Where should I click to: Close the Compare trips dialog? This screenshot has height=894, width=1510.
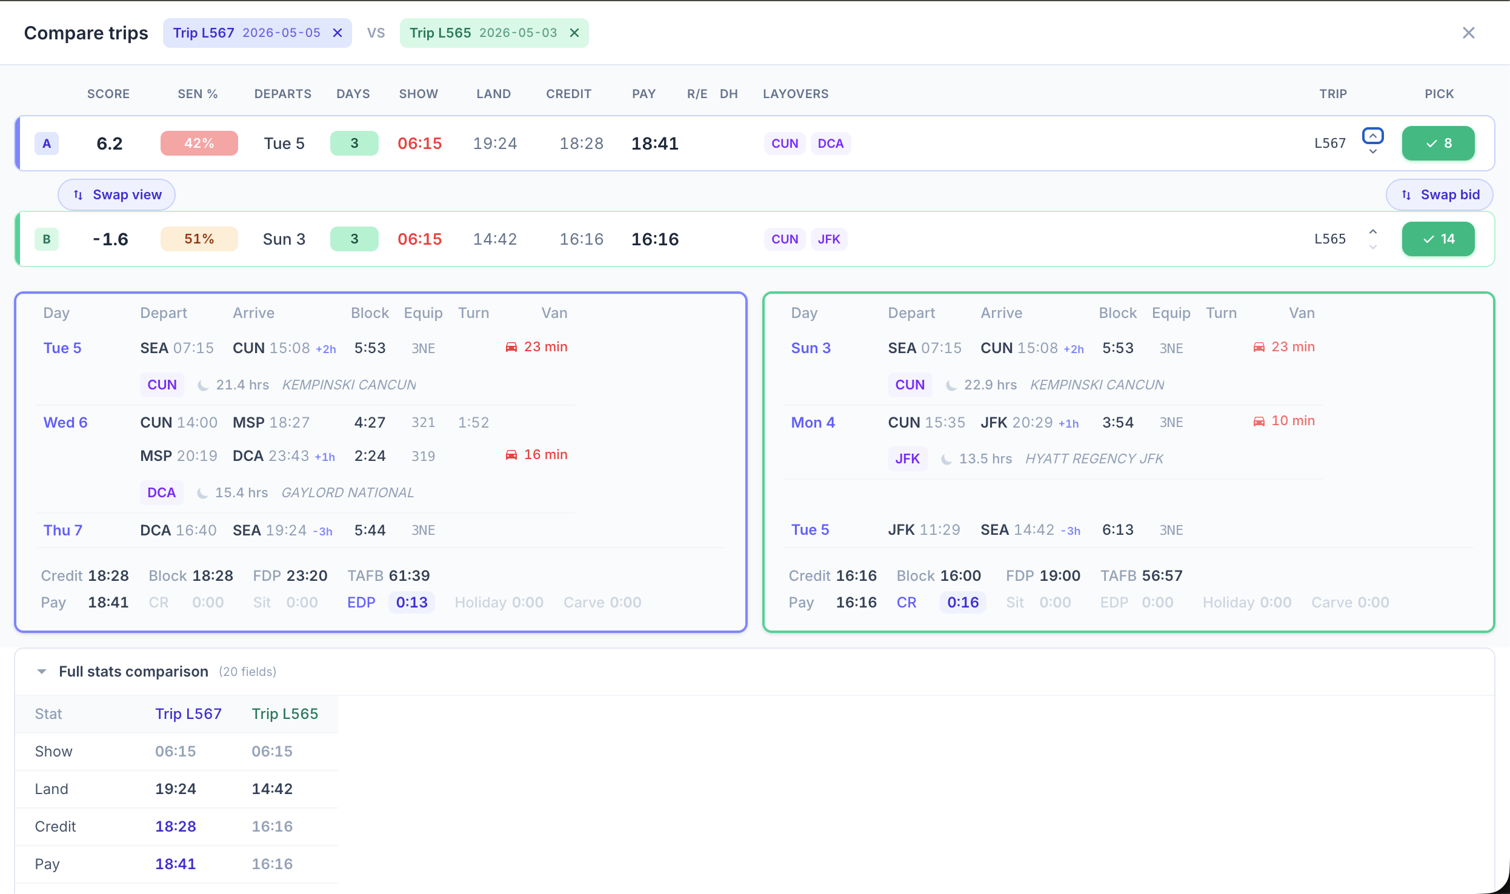(1468, 33)
